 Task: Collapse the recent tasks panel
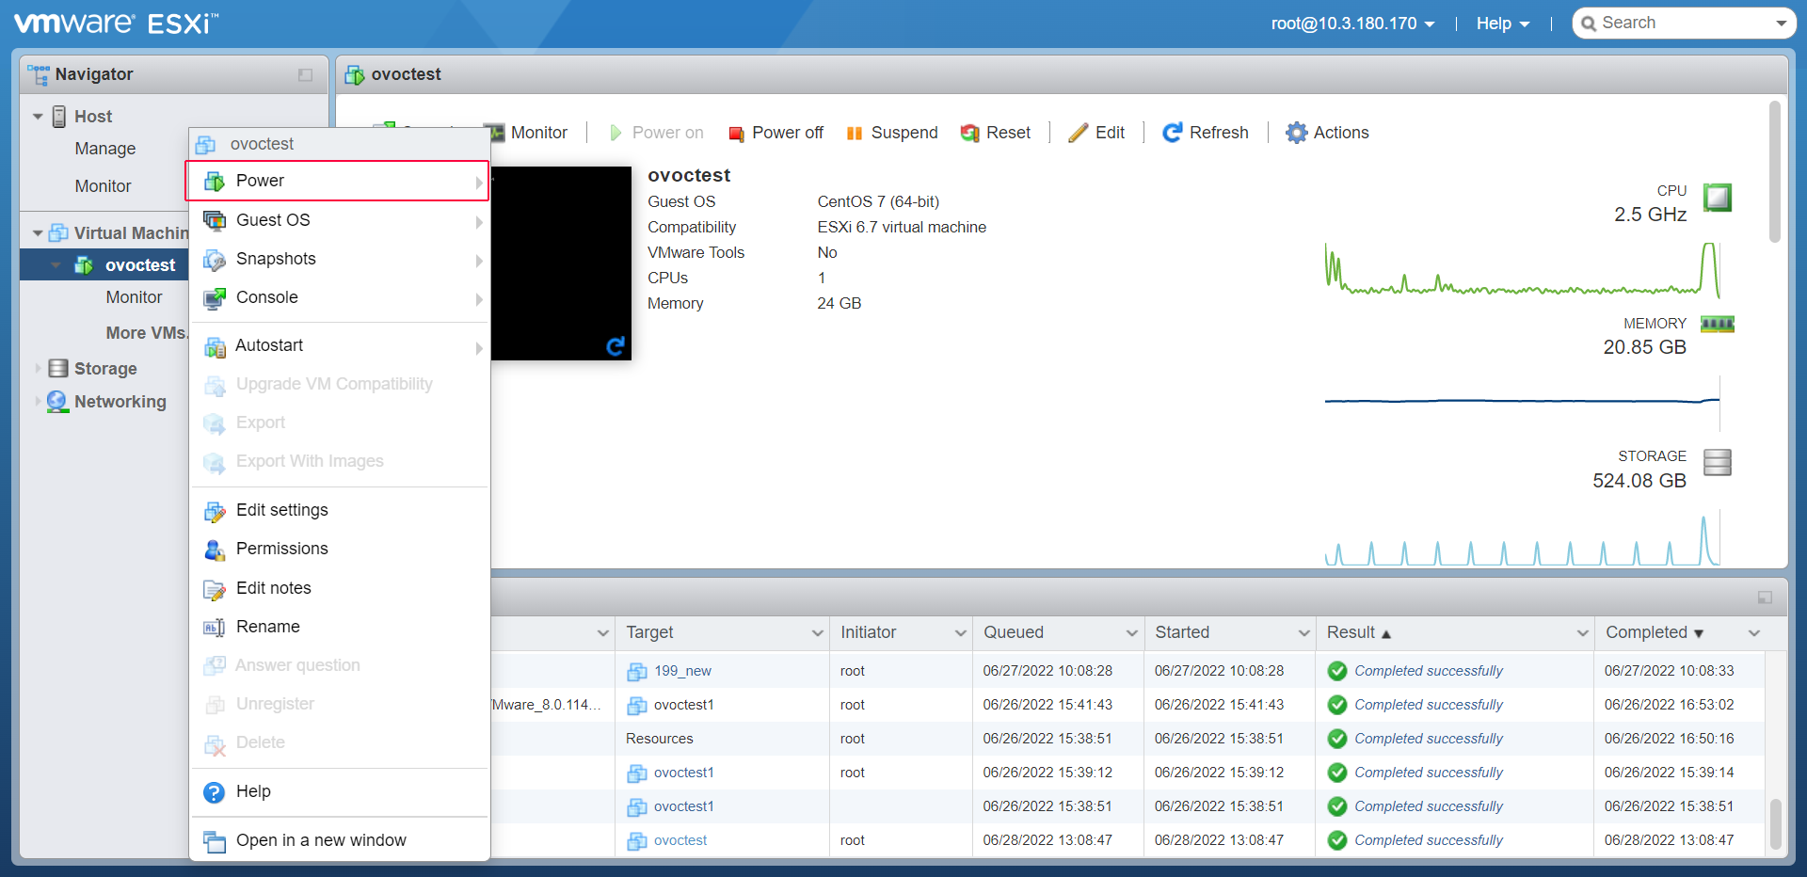(1765, 598)
